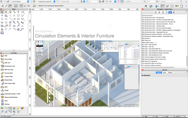
Task: Select the Window tool in Tool Sets
Action: (7, 104)
